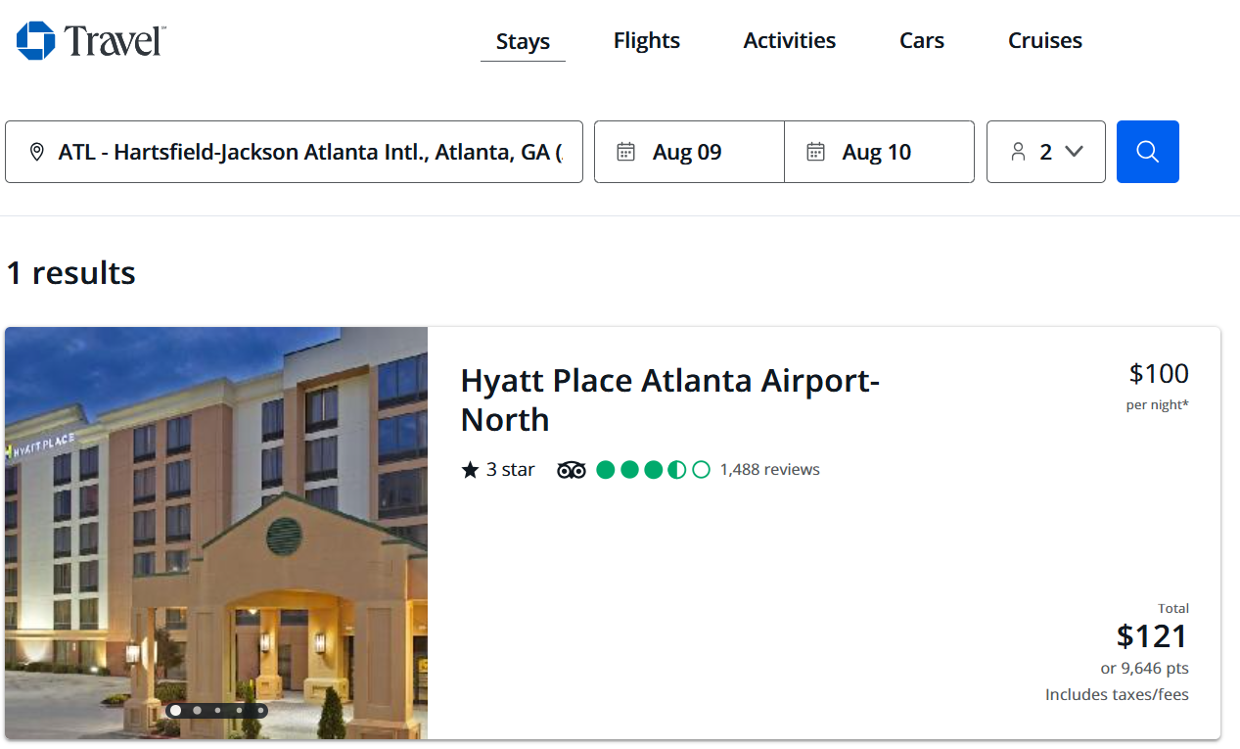Go to the Cars tab
Screen dimensions: 1240x749
tap(921, 40)
